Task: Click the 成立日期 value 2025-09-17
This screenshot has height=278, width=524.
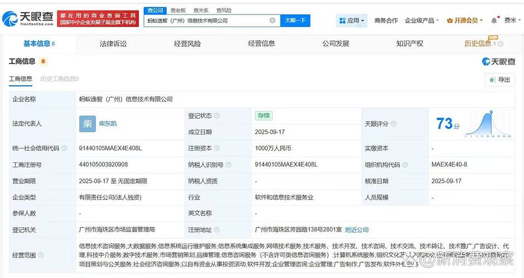Action: click(x=270, y=132)
